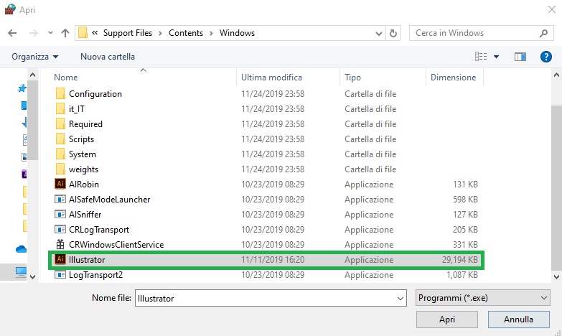Click the magnifier search icon
Screen dimensions: 562x336
543,33
